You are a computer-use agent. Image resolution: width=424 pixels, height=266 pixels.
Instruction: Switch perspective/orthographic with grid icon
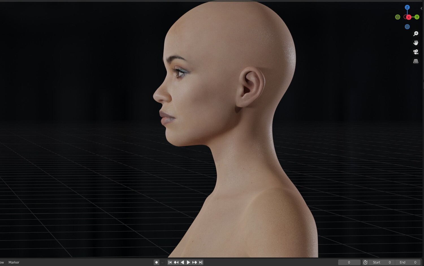click(x=416, y=61)
